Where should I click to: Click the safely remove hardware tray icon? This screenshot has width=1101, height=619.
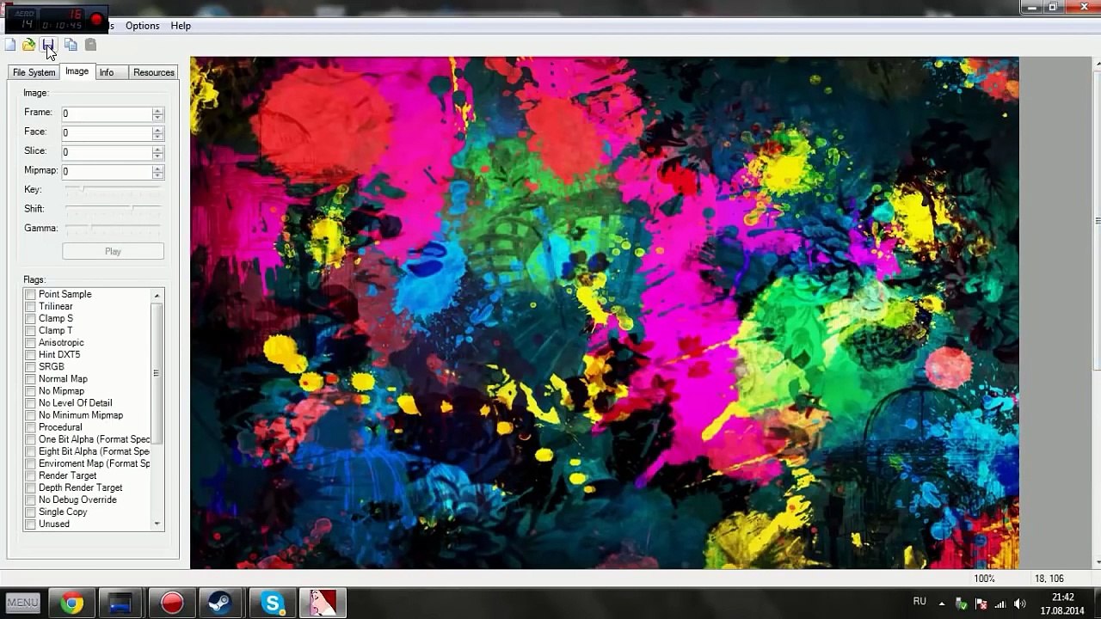point(962,604)
